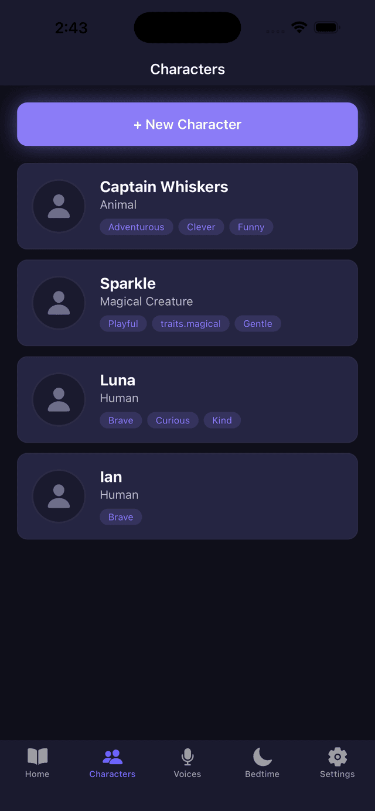Viewport: 375px width, 811px height.
Task: Open the Captain Whiskers character card
Action: tap(187, 206)
